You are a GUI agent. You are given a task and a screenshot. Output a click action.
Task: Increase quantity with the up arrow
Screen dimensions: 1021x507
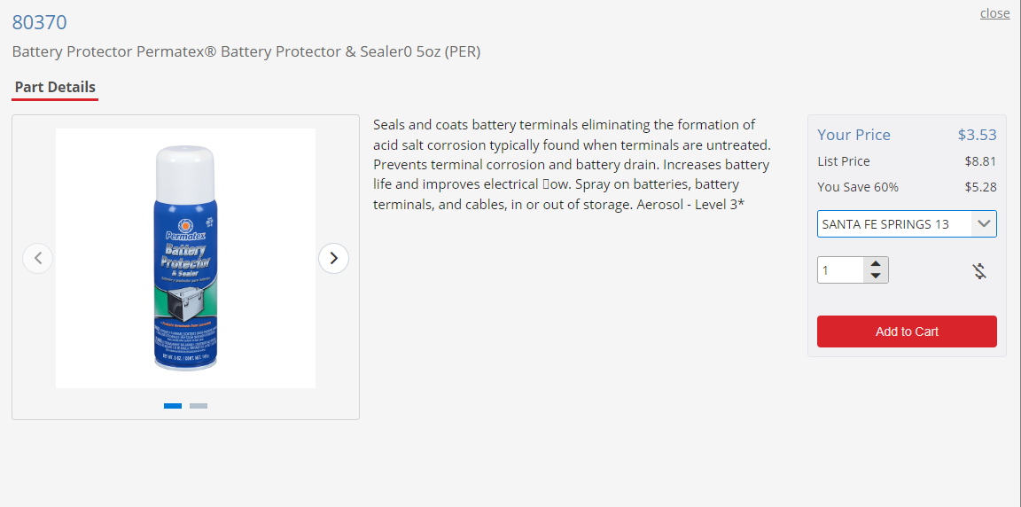tap(876, 264)
